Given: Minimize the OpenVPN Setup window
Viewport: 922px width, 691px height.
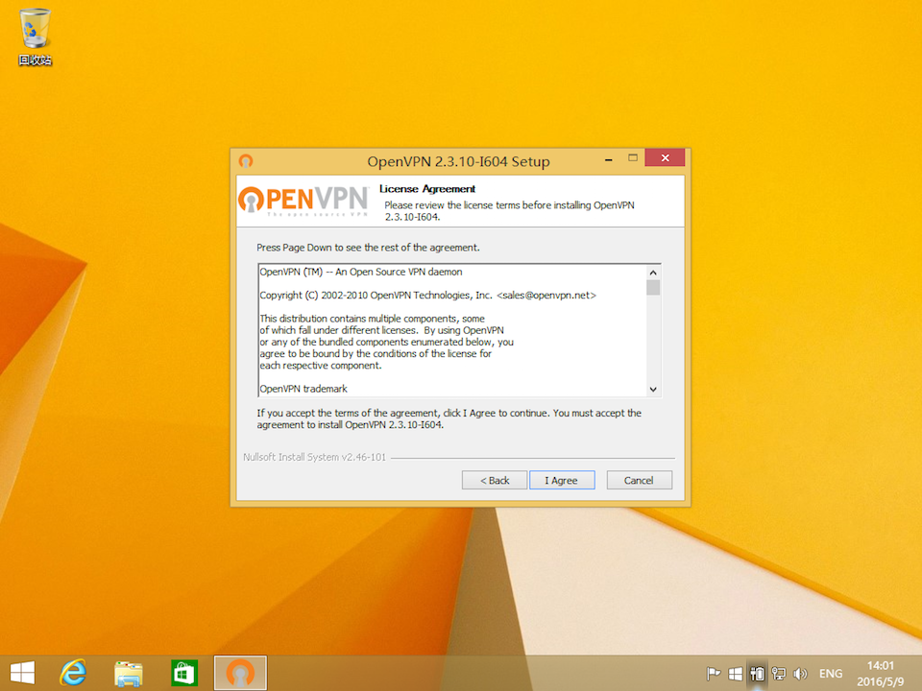Looking at the screenshot, I should coord(609,159).
